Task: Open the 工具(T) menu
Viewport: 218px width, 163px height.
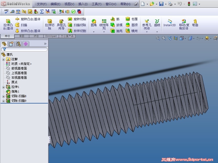Action: point(97,4)
